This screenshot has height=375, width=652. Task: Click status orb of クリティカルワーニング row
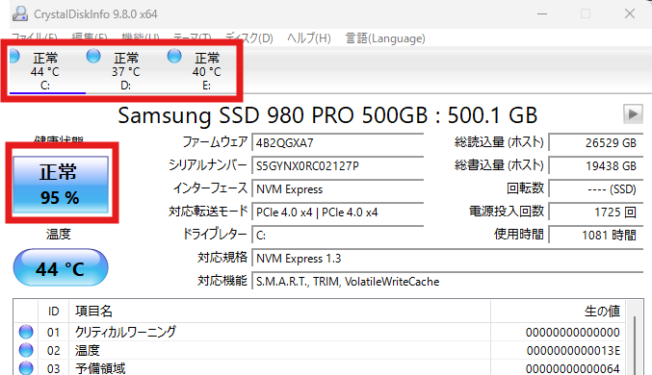pyautogui.click(x=26, y=332)
